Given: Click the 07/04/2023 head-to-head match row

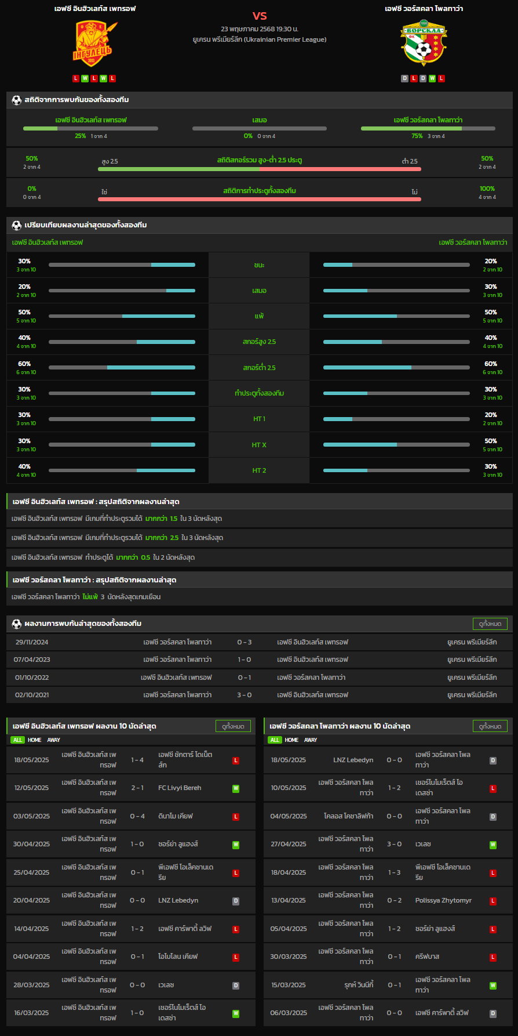Looking at the screenshot, I should tap(260, 660).
